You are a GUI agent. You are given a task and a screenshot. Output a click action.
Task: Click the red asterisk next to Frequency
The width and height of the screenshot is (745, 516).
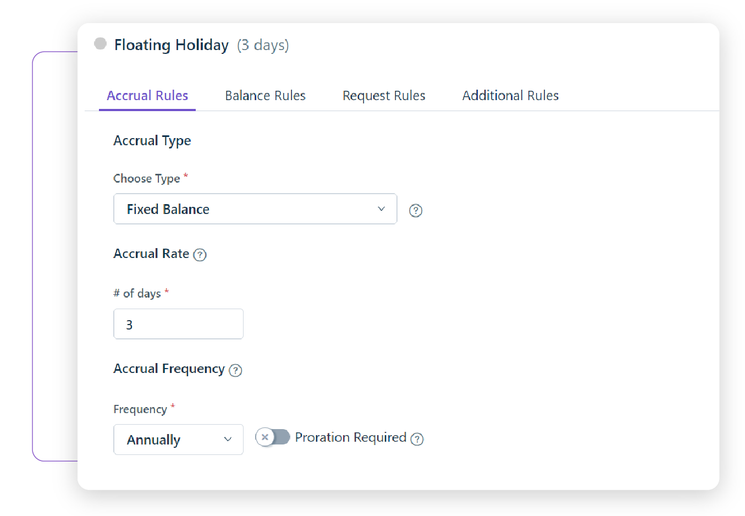(173, 406)
